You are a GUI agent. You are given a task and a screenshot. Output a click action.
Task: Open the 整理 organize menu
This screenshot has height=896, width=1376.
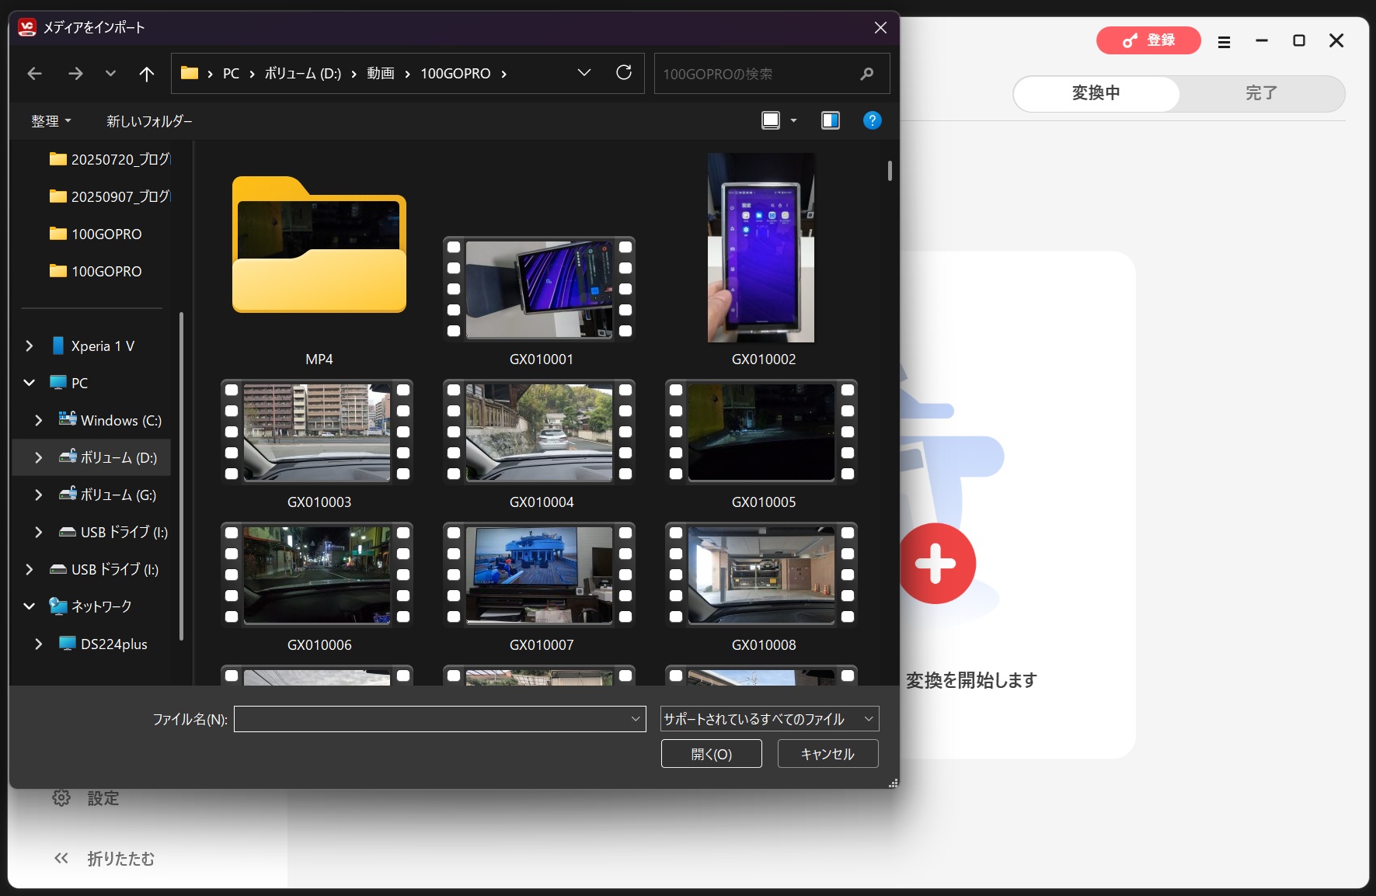coord(51,121)
